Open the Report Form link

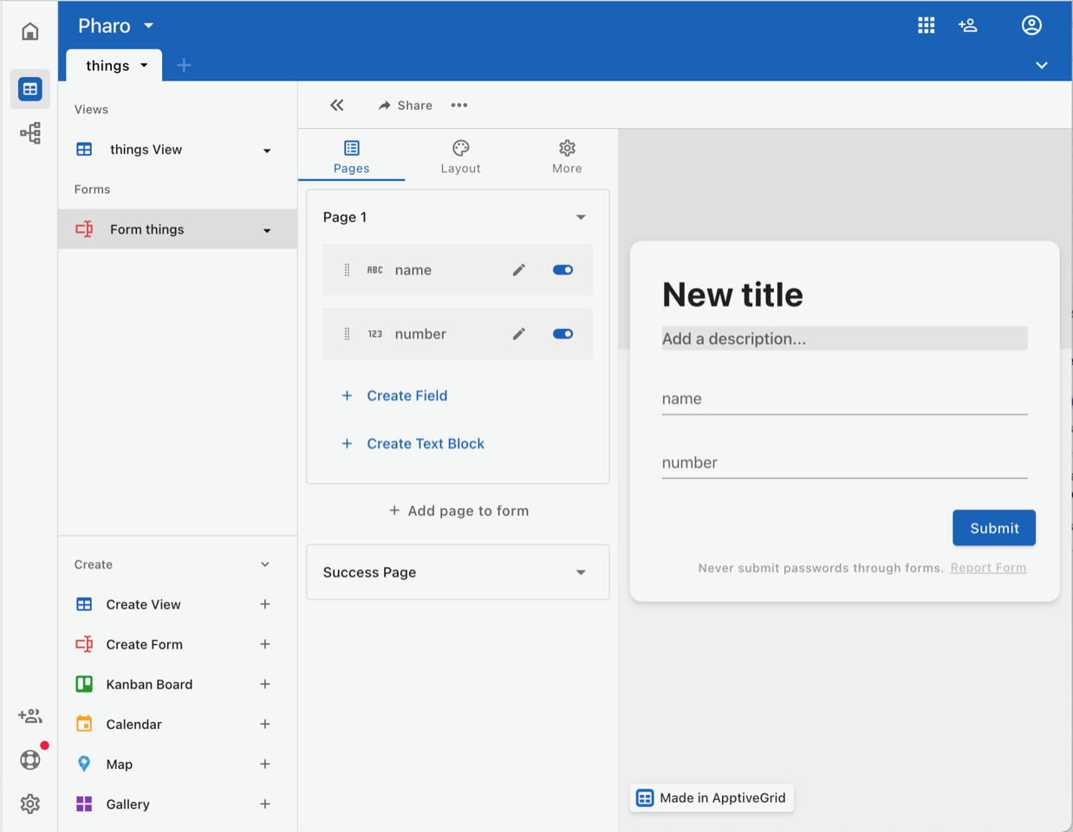coord(988,568)
